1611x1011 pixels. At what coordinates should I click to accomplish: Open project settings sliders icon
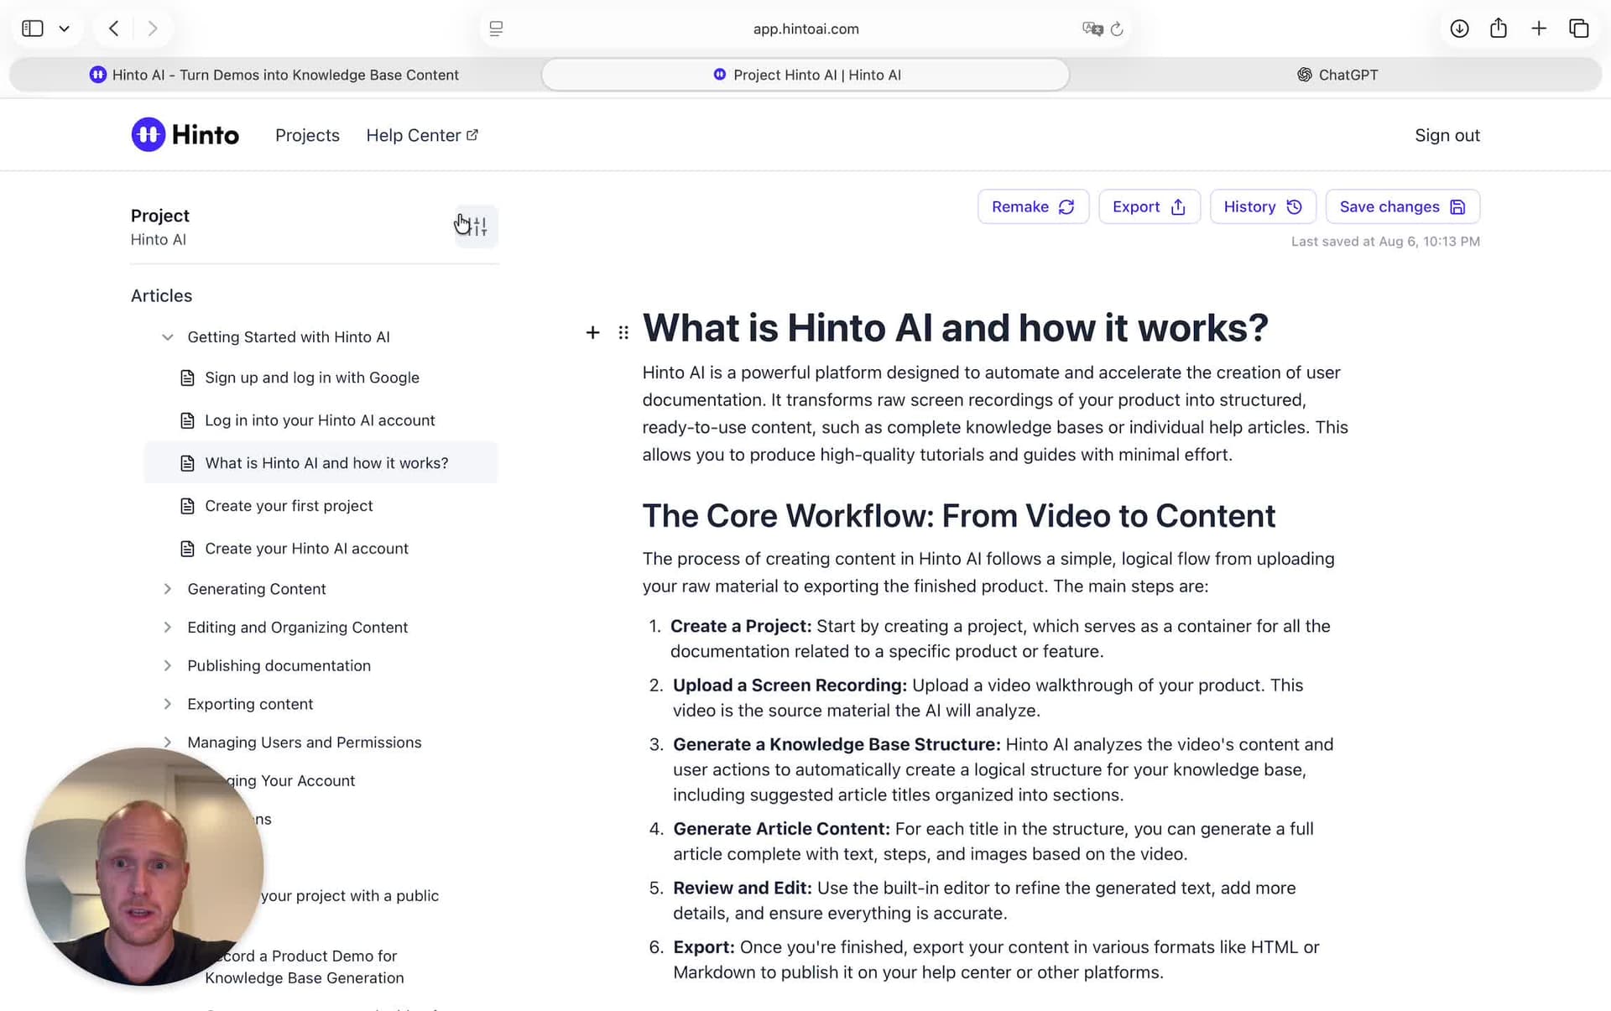click(477, 227)
